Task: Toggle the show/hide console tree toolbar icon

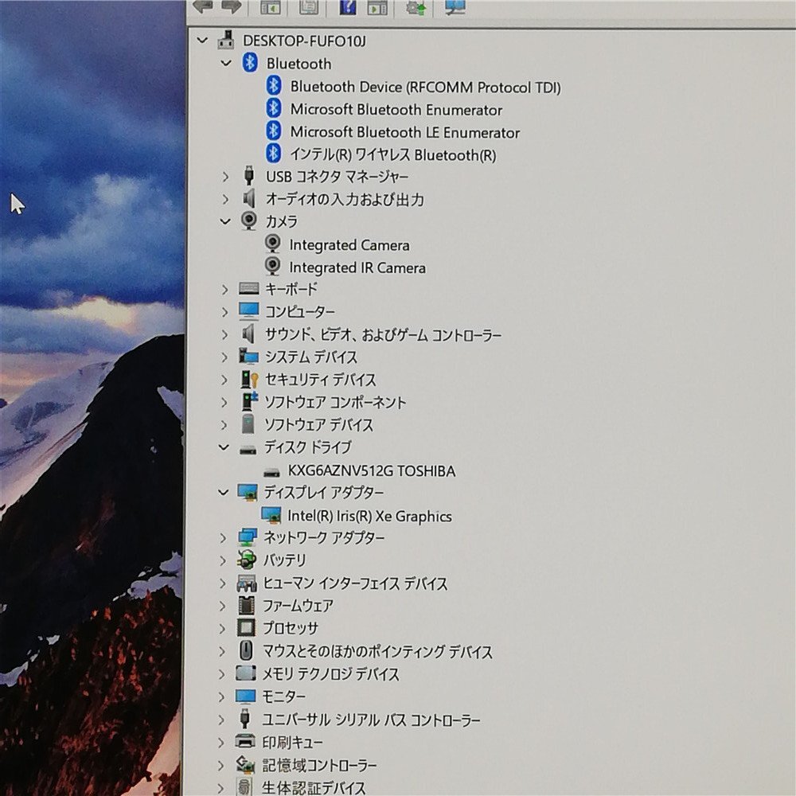Action: pyautogui.click(x=271, y=6)
